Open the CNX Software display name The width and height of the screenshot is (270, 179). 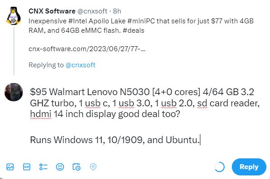52,11
